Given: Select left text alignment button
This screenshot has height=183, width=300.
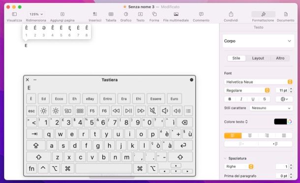Looking at the screenshot, I should click(x=233, y=135).
